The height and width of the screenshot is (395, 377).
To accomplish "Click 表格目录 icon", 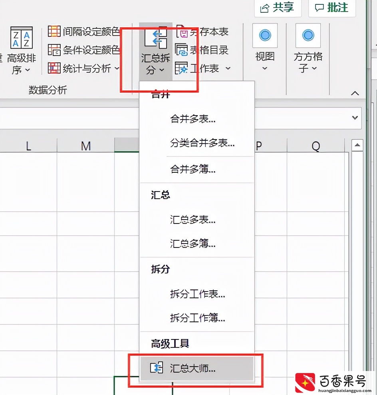I will [181, 50].
